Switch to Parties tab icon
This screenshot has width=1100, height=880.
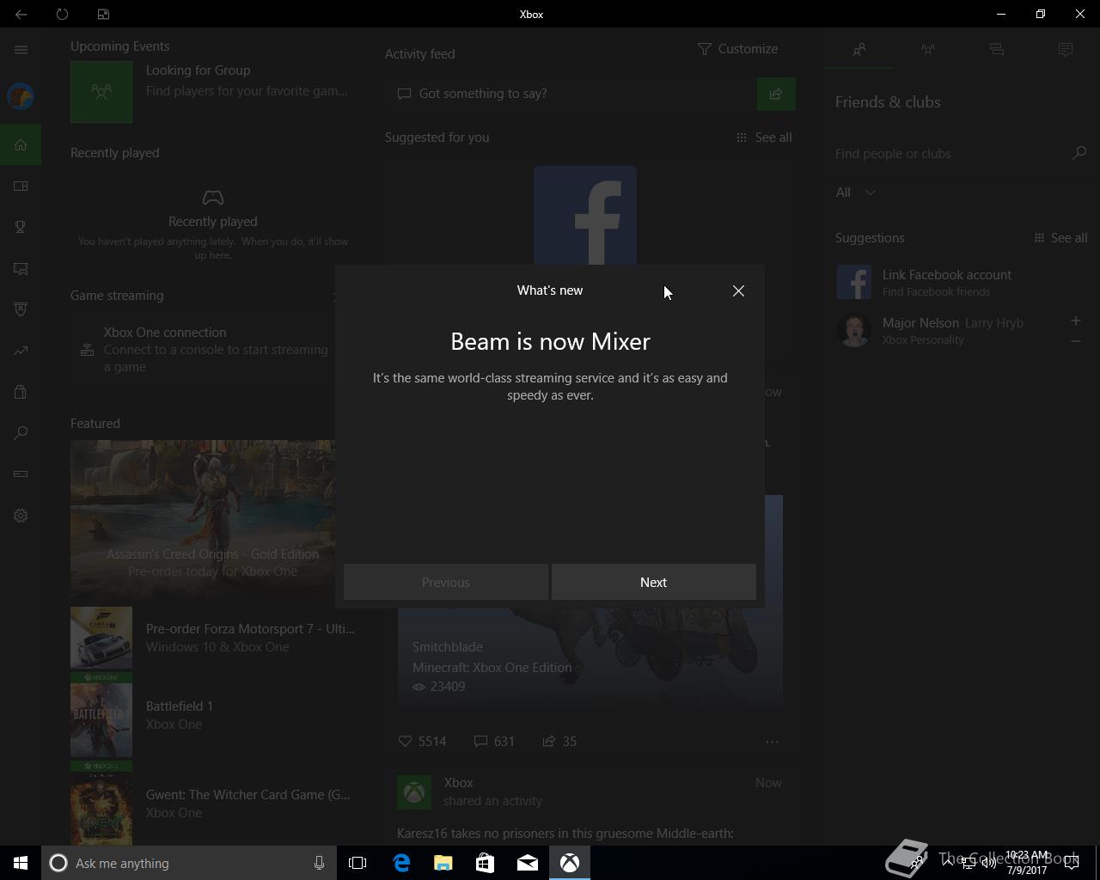pos(928,50)
